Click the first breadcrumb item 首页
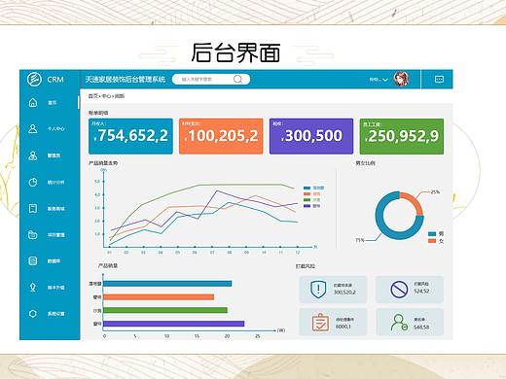506x379 pixels. 92,96
